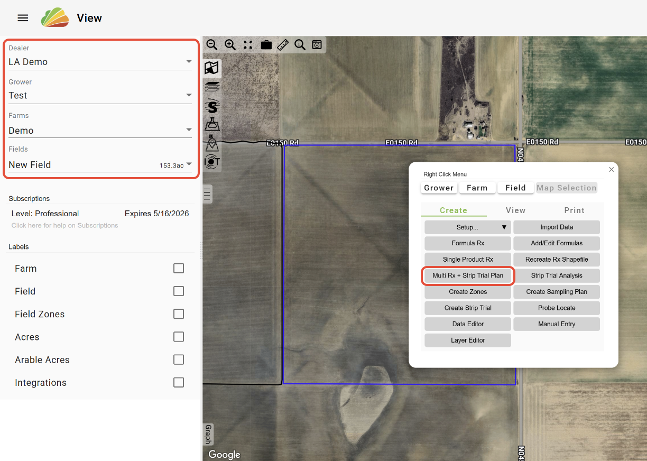Enable the Farm label checkbox
The height and width of the screenshot is (461, 647).
point(179,269)
